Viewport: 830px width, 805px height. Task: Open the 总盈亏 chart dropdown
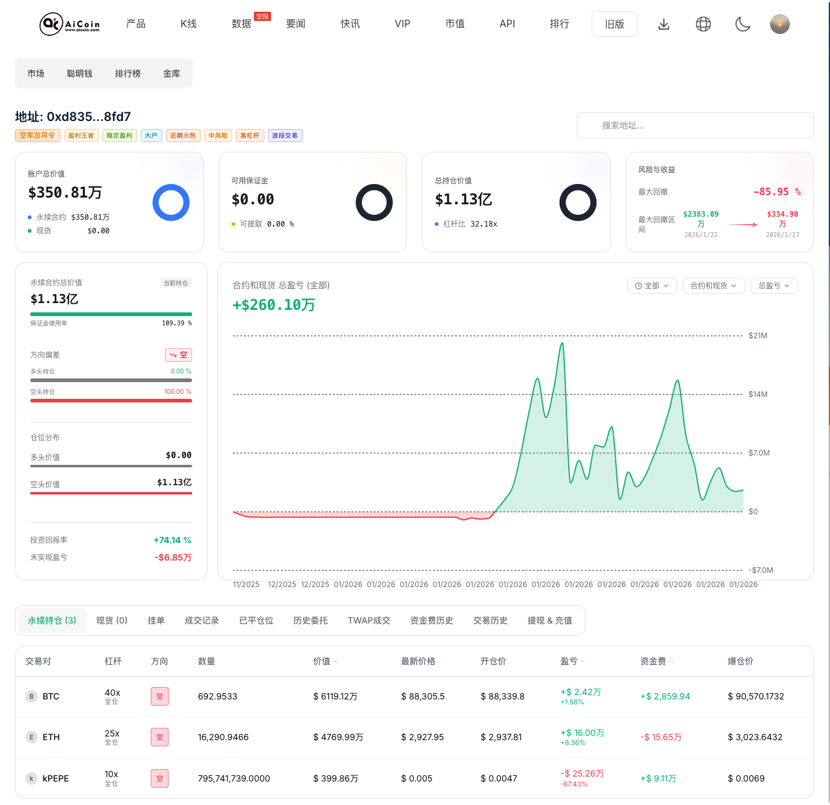[x=774, y=286]
